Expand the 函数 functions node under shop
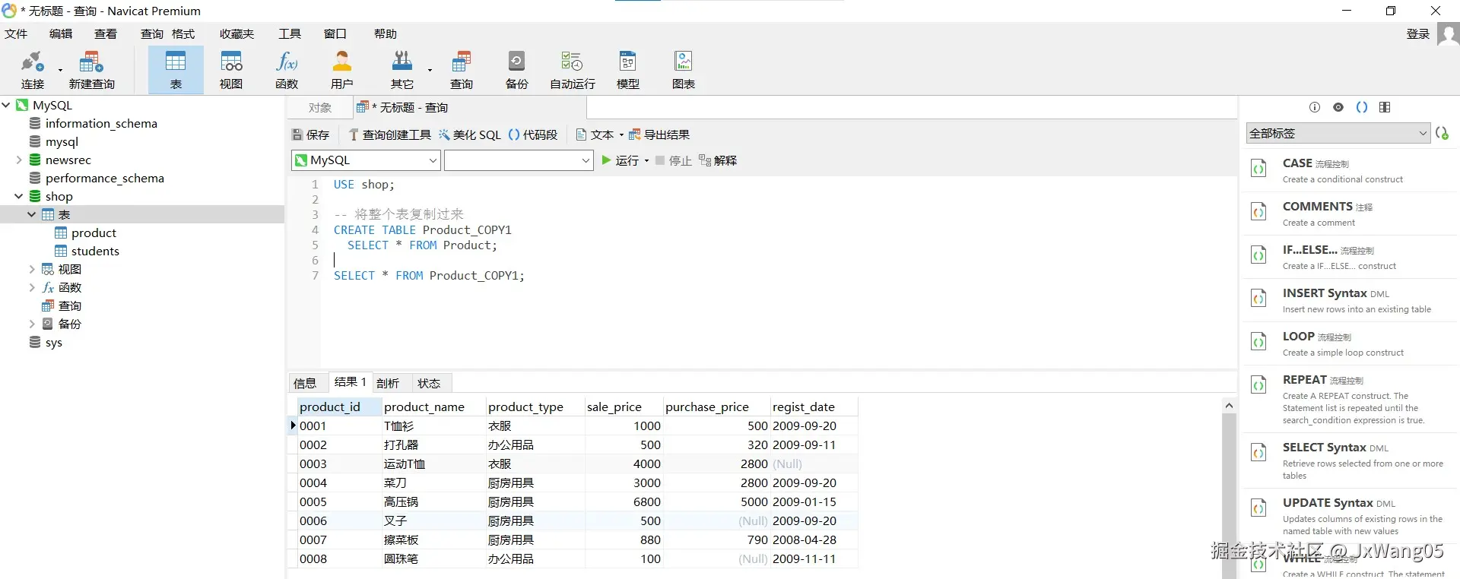 (x=32, y=287)
